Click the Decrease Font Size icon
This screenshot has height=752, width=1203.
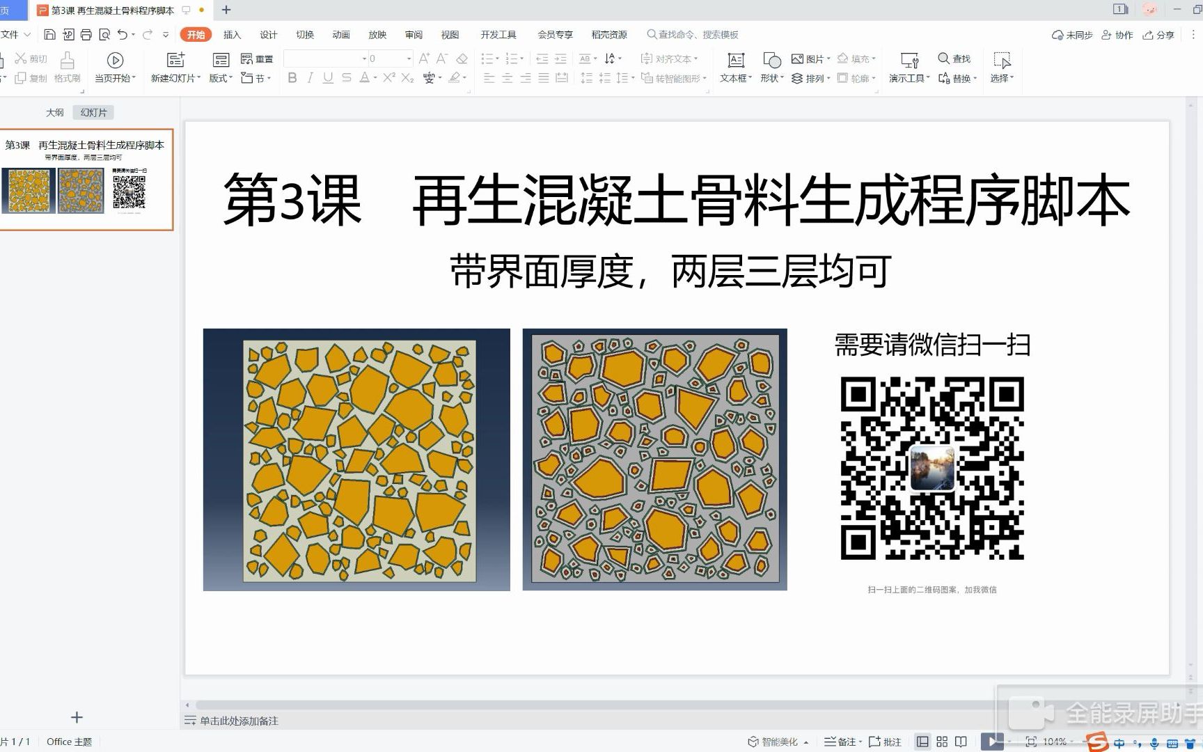point(441,58)
